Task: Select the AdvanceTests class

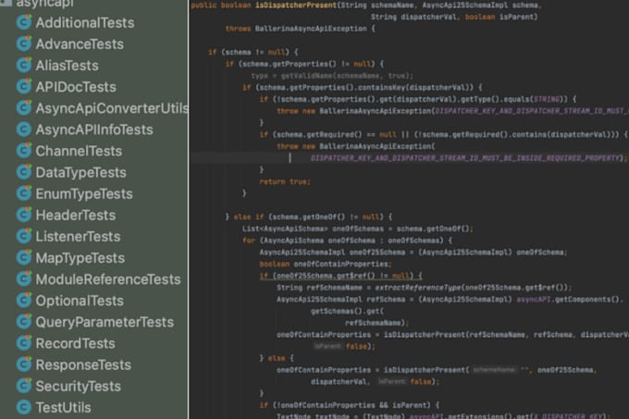Action: (x=80, y=44)
